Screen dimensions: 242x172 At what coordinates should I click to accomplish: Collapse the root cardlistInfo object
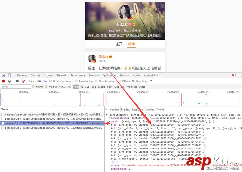[107, 115]
